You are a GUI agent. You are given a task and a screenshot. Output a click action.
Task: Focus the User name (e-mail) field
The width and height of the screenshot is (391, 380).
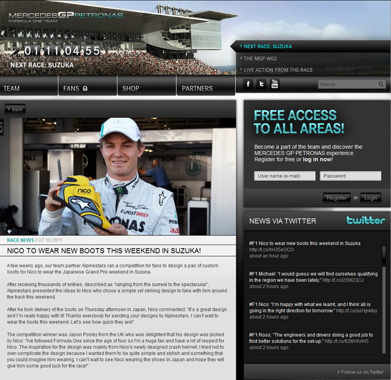[x=285, y=176]
